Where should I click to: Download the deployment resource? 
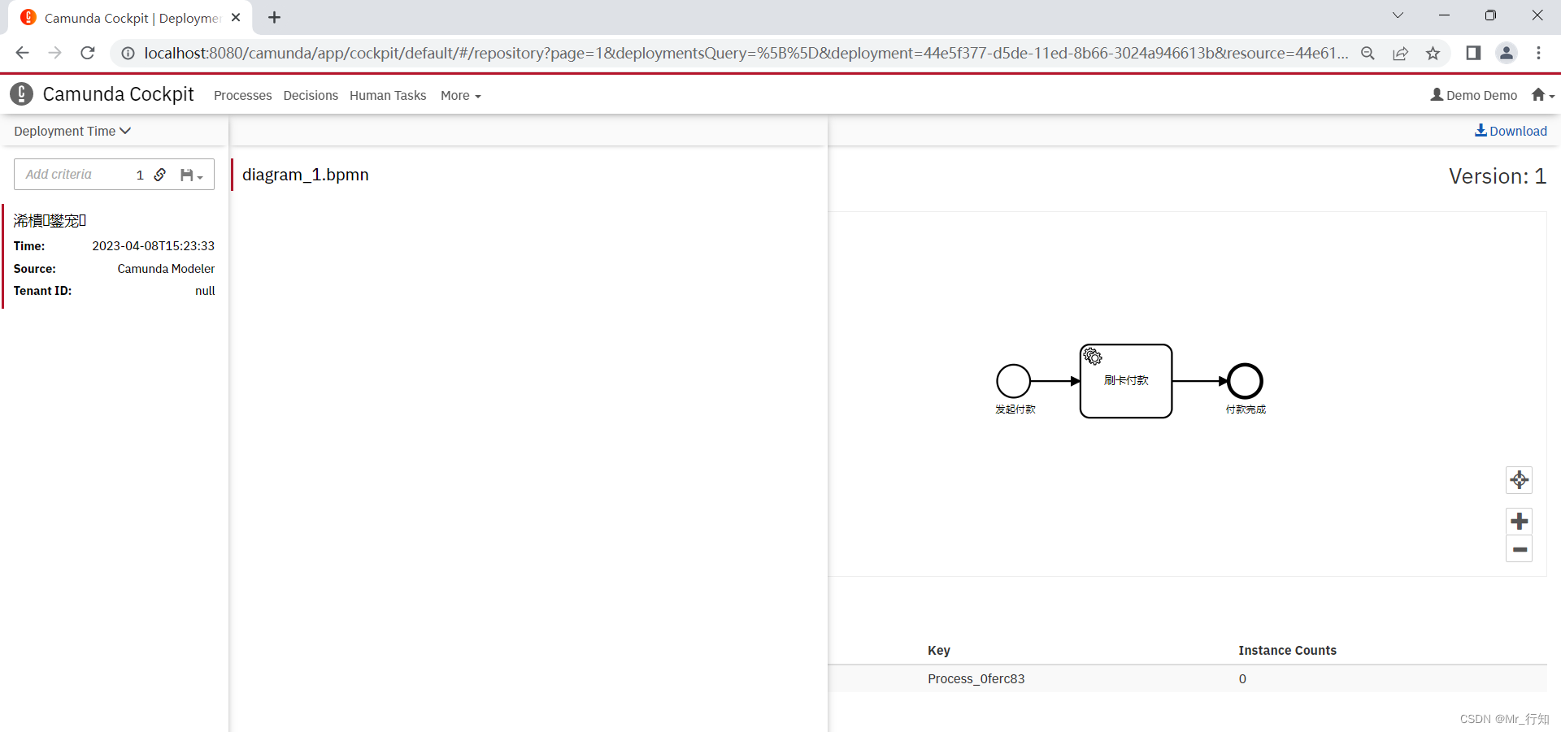click(x=1511, y=131)
